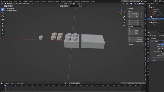Click the Blender logo icon
Image resolution: width=164 pixels, height=92 pixels.
click(x=2, y=1)
